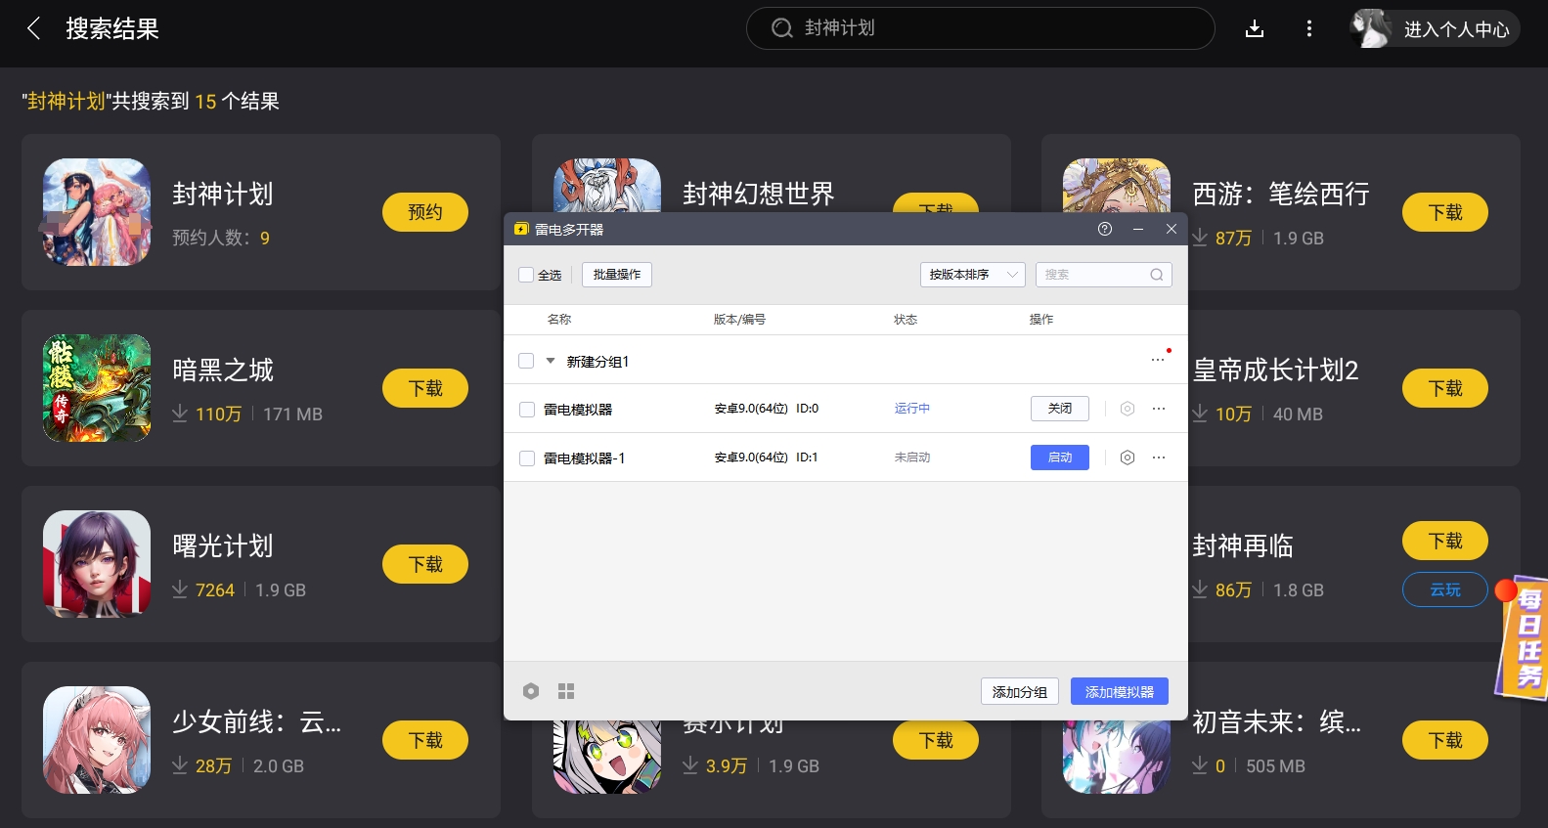Click the magnifier icon in multi-opener search box
The image size is (1548, 828).
tap(1157, 275)
